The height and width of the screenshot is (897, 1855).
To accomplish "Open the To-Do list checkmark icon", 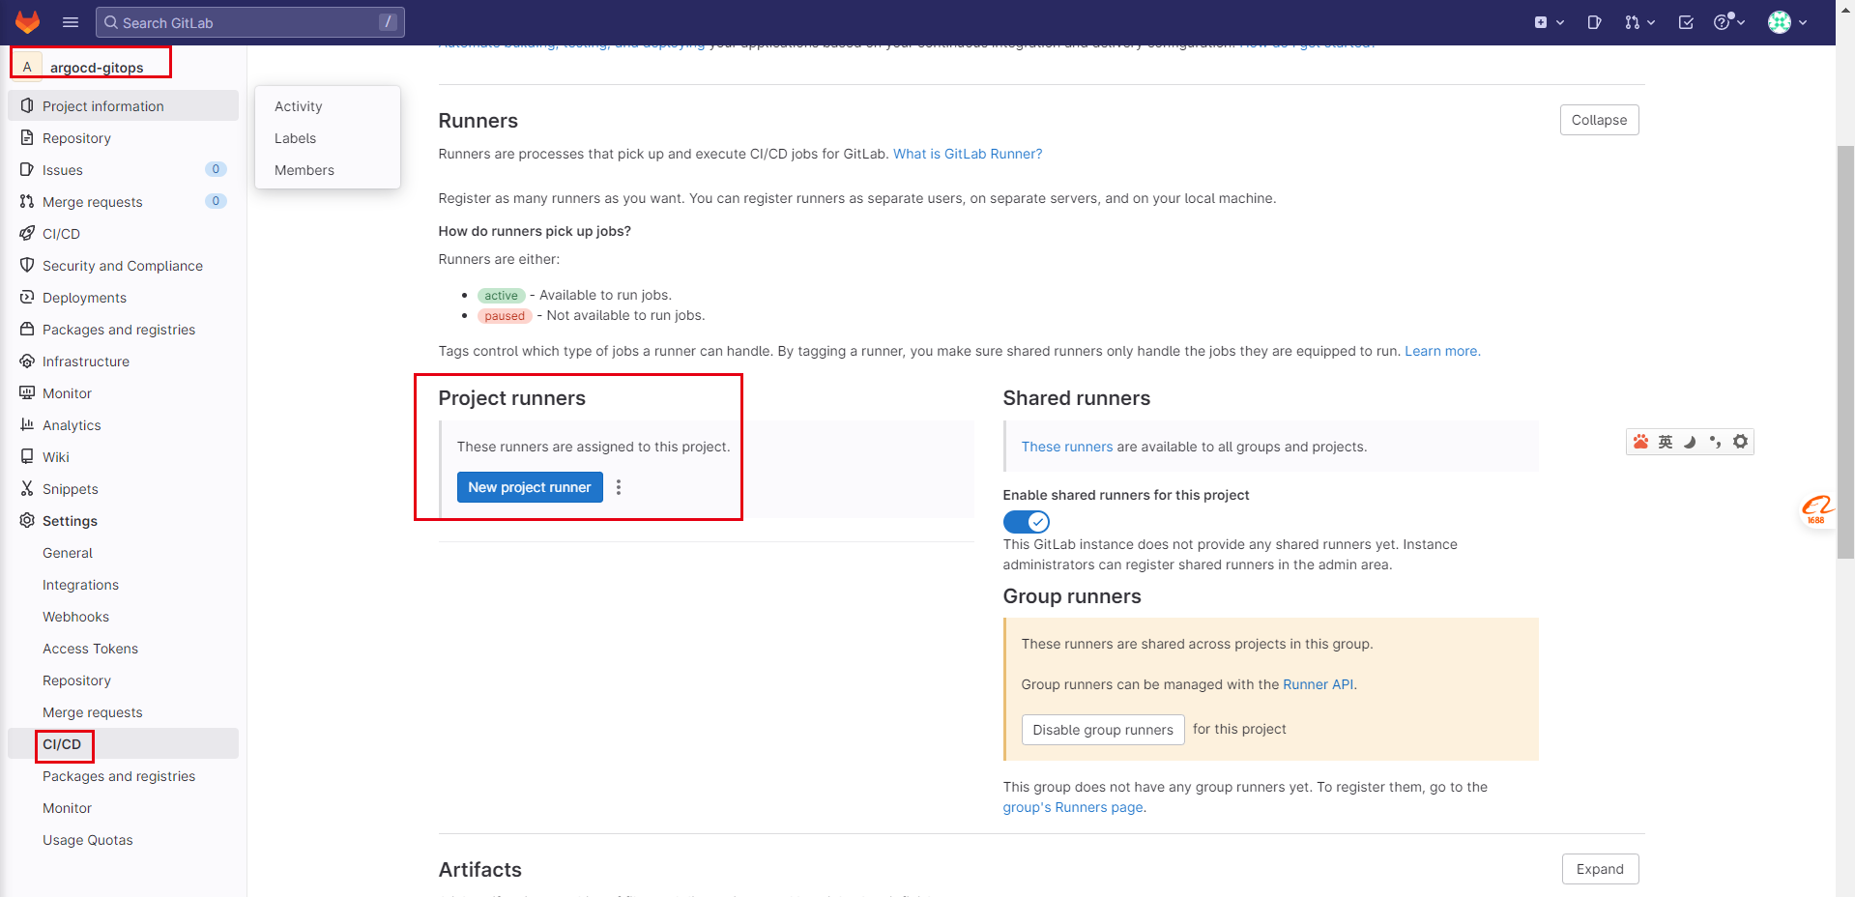I will [x=1686, y=22].
